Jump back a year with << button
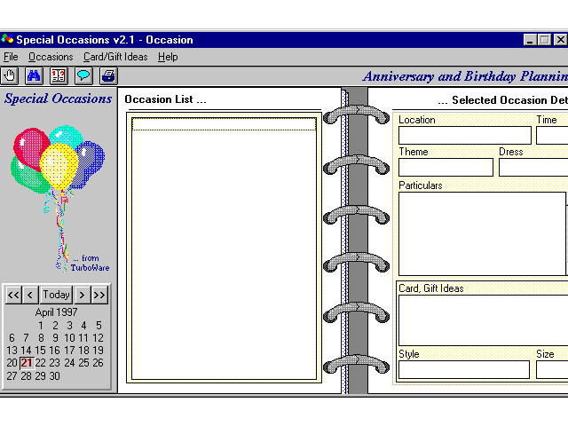Screen dimensions: 568x426 [13, 295]
